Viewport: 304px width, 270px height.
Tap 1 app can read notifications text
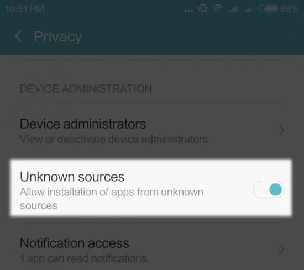83,258
